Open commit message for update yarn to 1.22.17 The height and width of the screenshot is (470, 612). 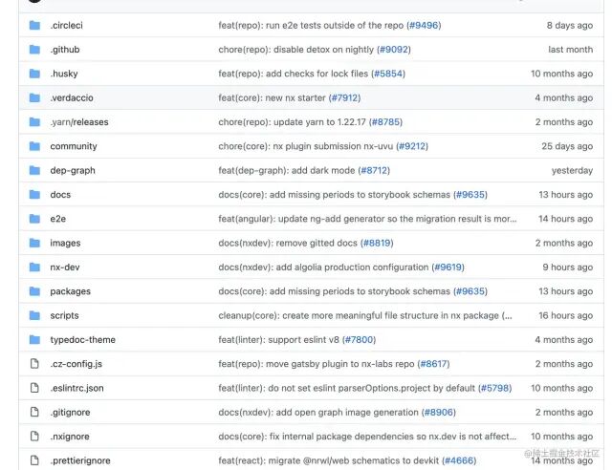pyautogui.click(x=292, y=122)
